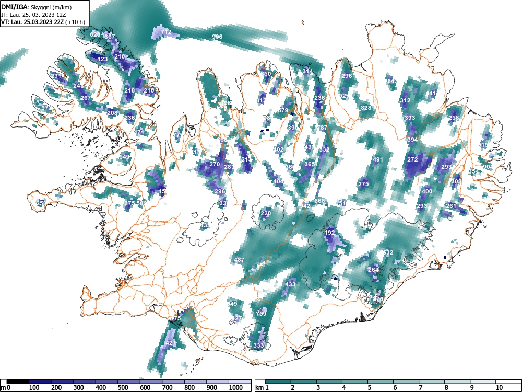The image size is (522, 392).
Task: Click the swatch between 700 and 800 m
Action: 173,382
